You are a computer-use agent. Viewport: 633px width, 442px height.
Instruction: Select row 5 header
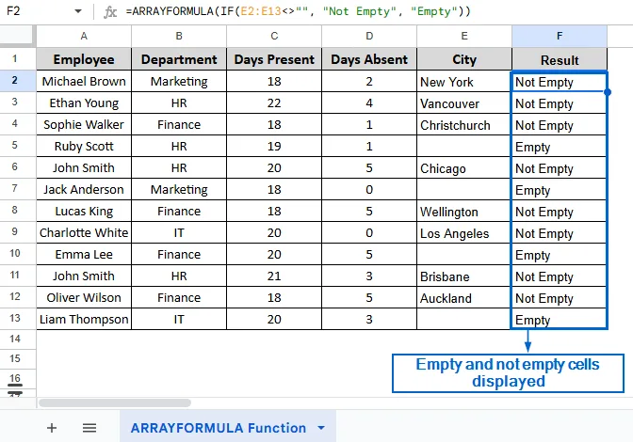[x=18, y=146]
